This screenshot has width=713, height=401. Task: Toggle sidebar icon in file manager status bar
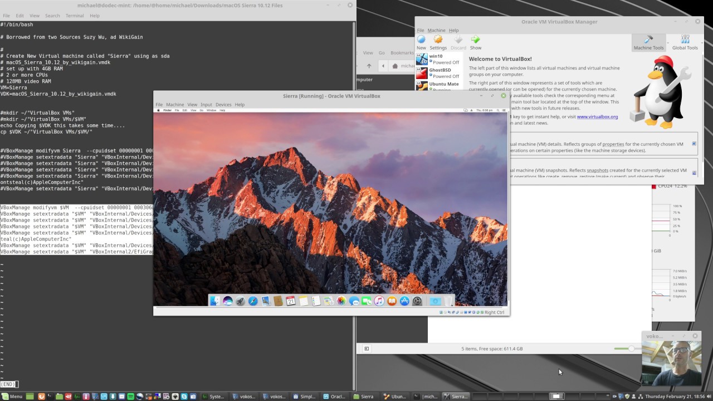click(367, 349)
